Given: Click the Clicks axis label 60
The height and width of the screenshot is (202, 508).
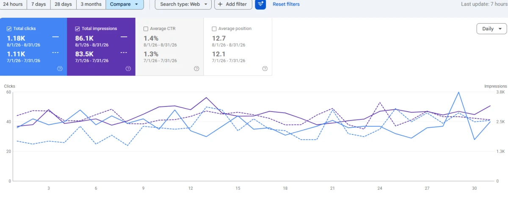Looking at the screenshot, I should point(8,92).
